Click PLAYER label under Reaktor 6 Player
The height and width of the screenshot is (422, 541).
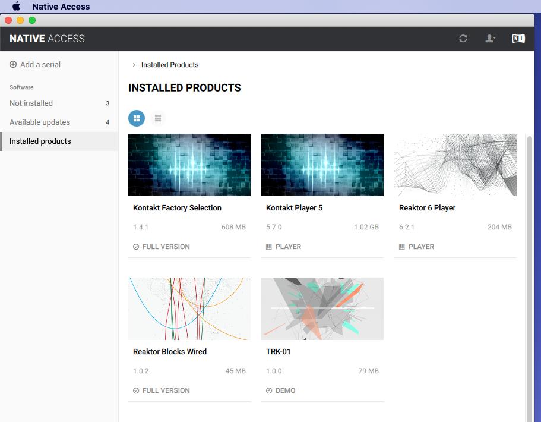pos(421,247)
